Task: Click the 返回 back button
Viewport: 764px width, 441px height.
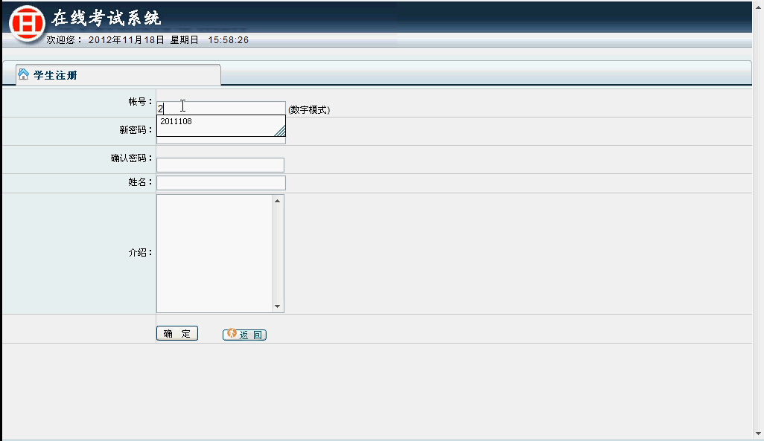Action: (244, 335)
